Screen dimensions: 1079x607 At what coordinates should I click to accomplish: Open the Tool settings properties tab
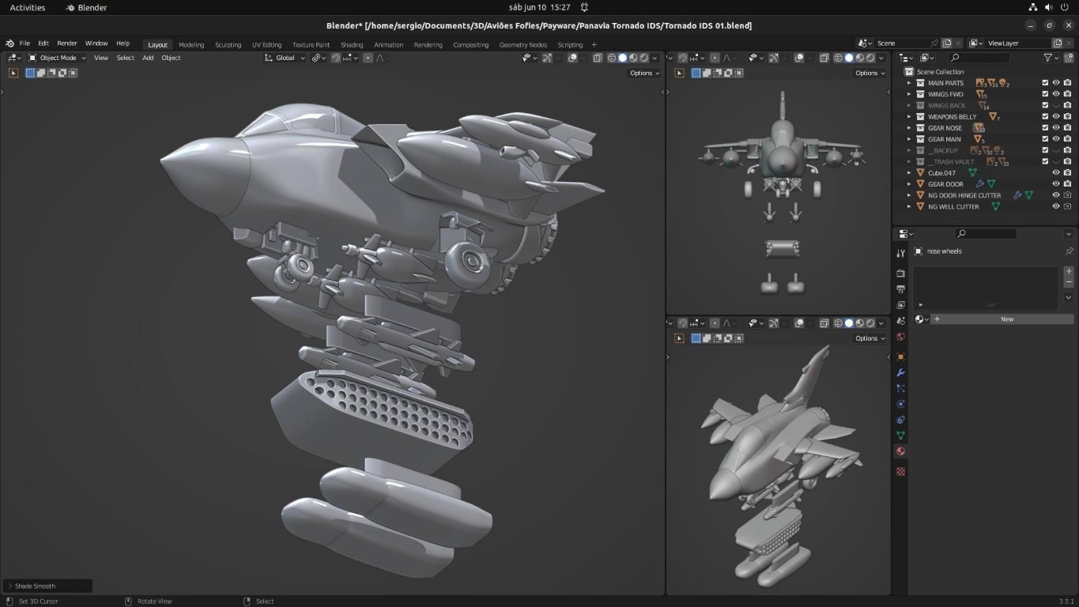900,254
